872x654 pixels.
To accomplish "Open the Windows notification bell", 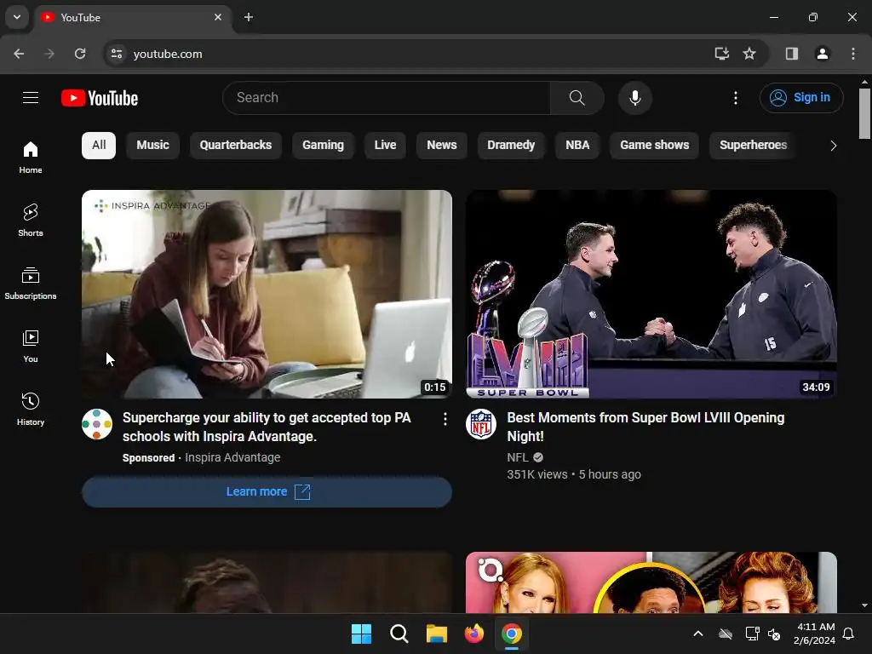I will point(848,634).
